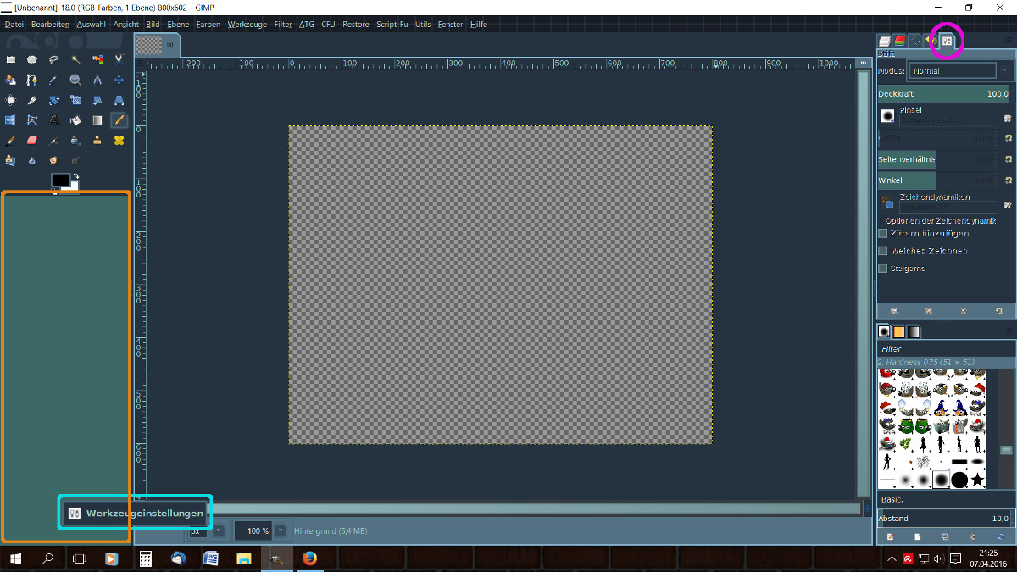
Task: Open the Farben menu
Action: (x=208, y=25)
